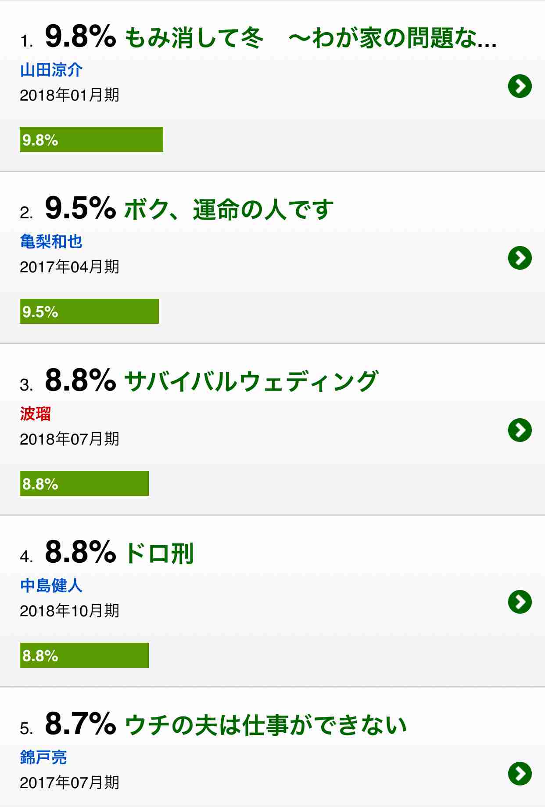The image size is (545, 807).
Task: Visit actress 波瑠 page
Action: 36,414
